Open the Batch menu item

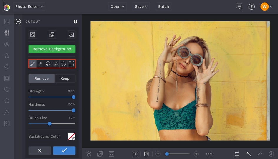(x=163, y=6)
